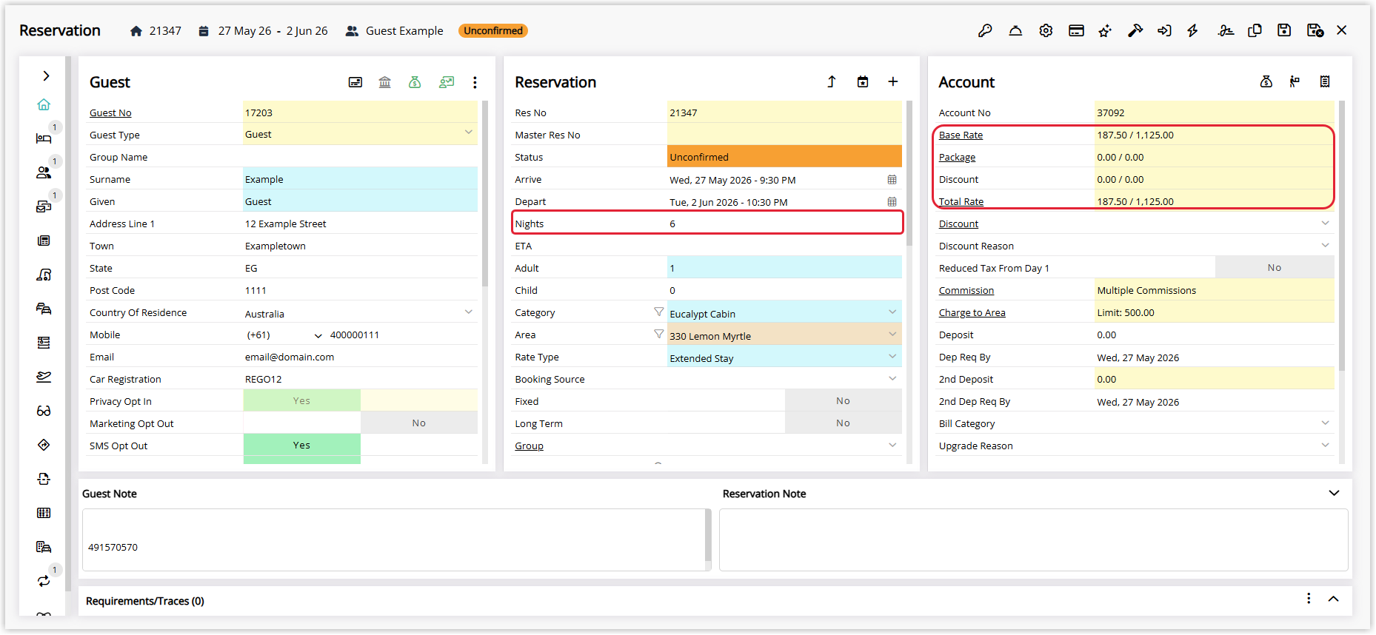Click the sparkle stars icon in toolbar
Screen dimensions: 1376x635
tap(1105, 30)
